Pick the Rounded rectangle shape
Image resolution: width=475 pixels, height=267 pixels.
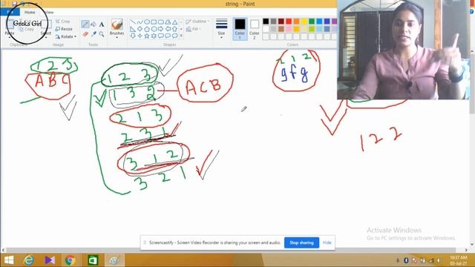pyautogui.click(x=161, y=22)
